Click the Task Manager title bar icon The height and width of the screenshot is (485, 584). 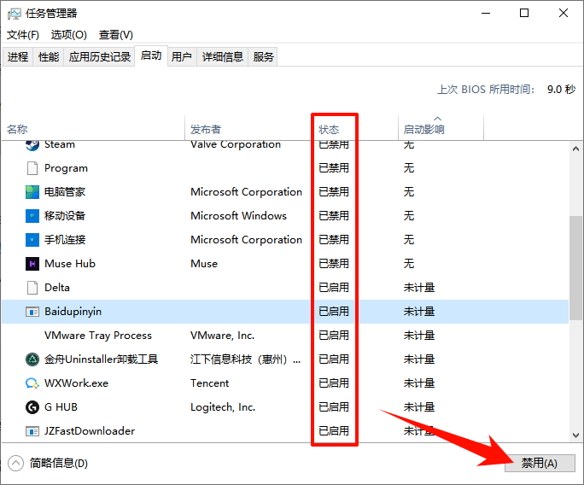(x=15, y=14)
